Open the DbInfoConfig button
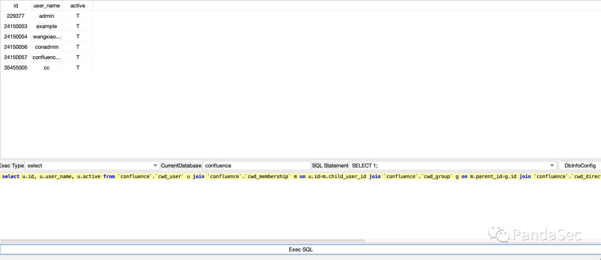The height and width of the screenshot is (260, 601). click(x=579, y=166)
